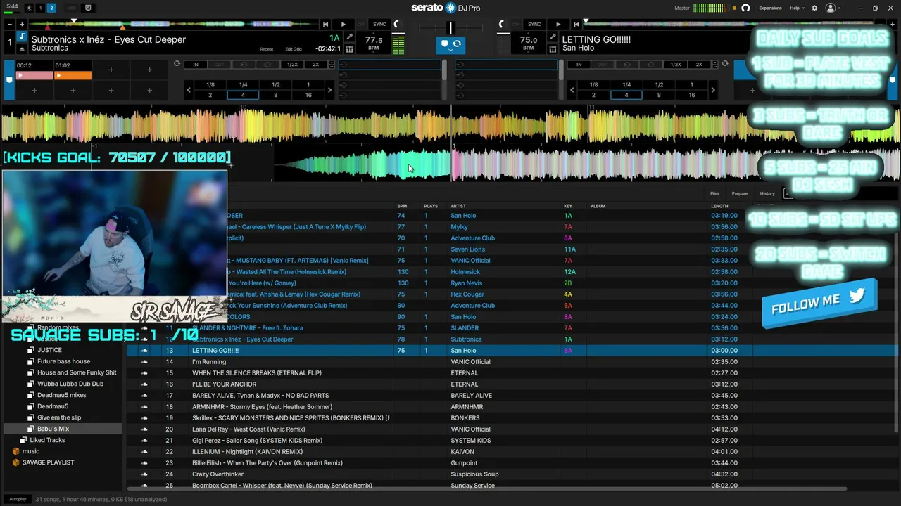Open the History panel tab
Screen dimensions: 901x506
pyautogui.click(x=767, y=193)
